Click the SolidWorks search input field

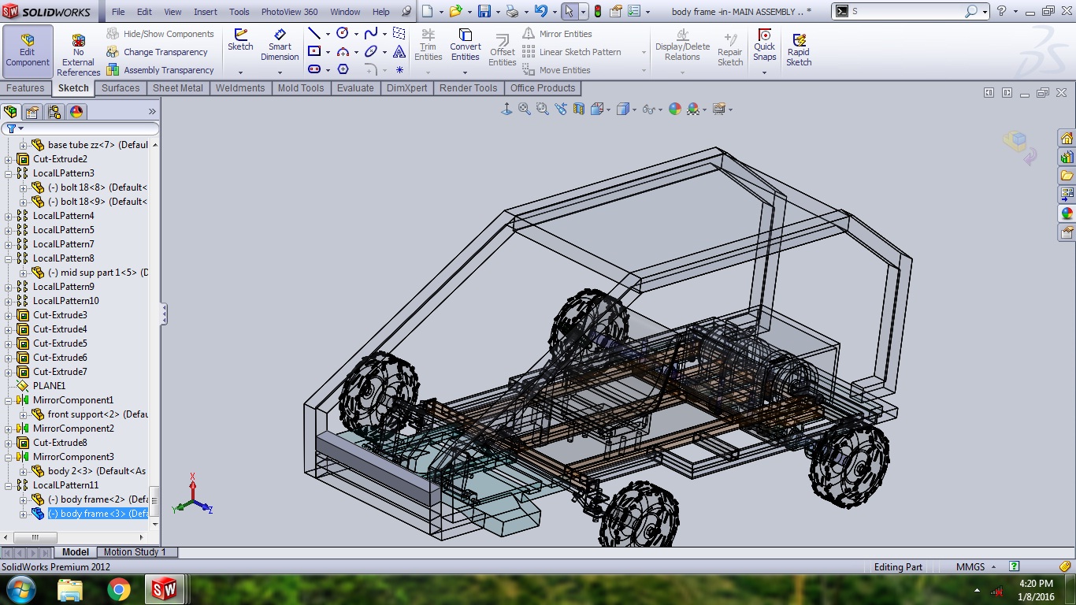[x=905, y=12]
